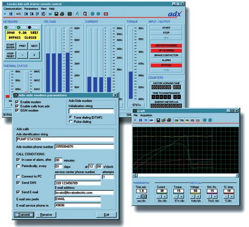
Task: Toggle the Enable modem checkbox
Action: coord(17,102)
